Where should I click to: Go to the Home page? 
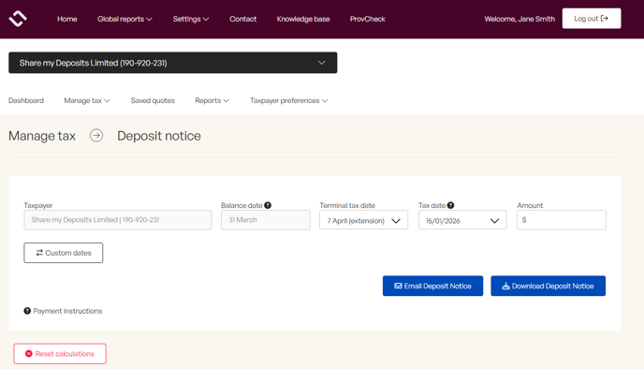(67, 19)
